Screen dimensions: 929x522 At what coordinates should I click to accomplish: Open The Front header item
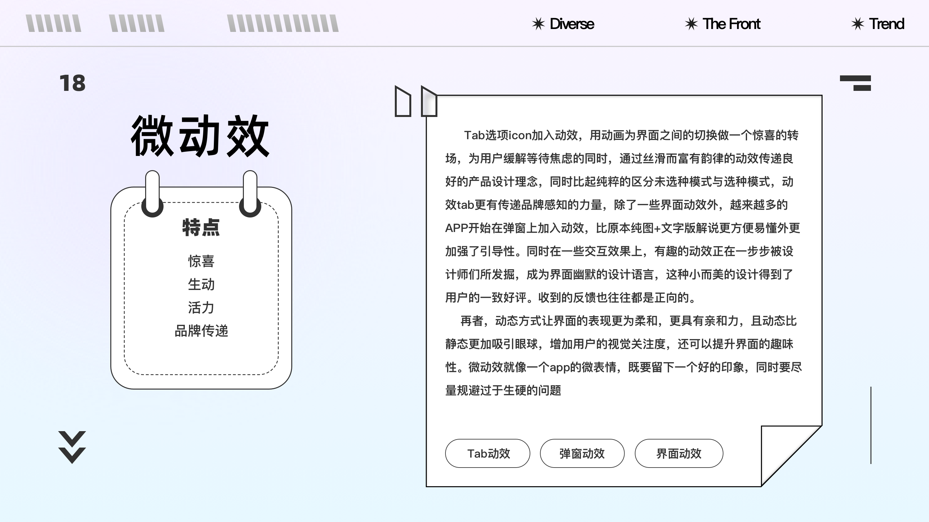pyautogui.click(x=731, y=24)
